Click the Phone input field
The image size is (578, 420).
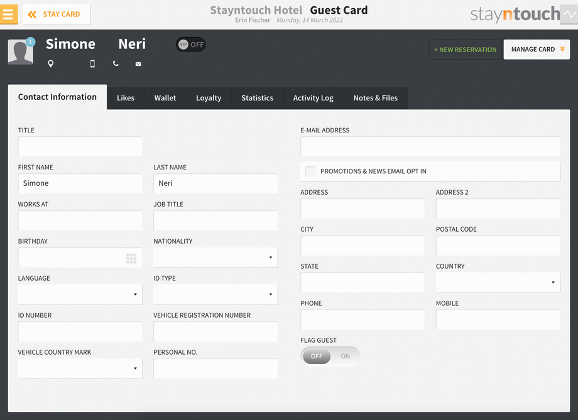(363, 320)
